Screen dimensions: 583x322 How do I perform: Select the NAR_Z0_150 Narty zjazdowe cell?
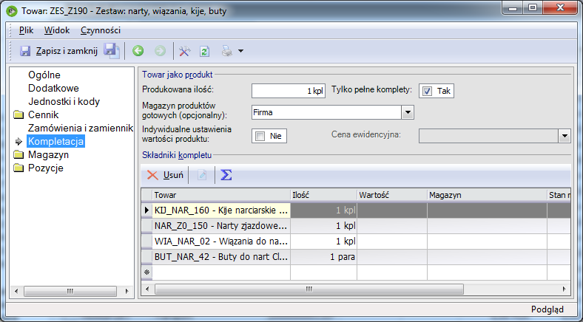coord(221,226)
